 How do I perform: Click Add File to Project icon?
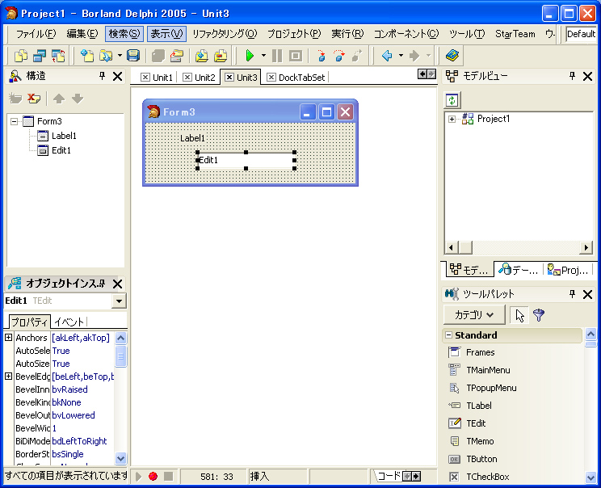[202, 56]
